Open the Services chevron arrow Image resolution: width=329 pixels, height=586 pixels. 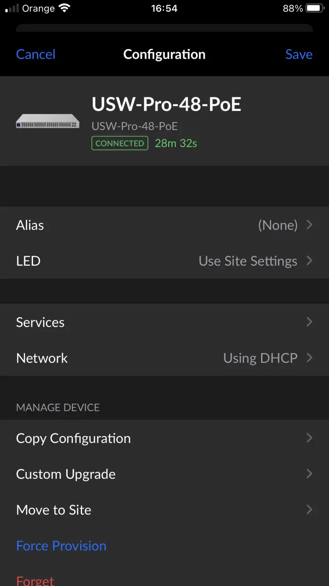310,322
